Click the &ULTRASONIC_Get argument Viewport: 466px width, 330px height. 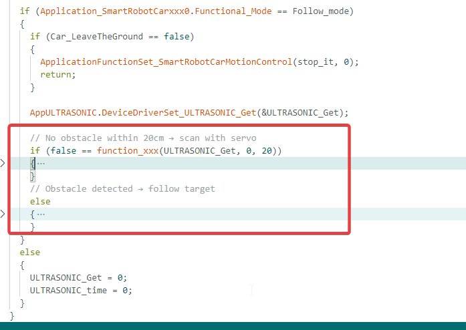300,113
